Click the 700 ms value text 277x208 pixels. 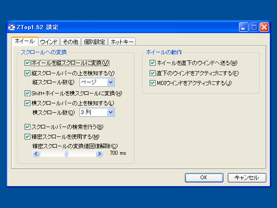[118, 153]
